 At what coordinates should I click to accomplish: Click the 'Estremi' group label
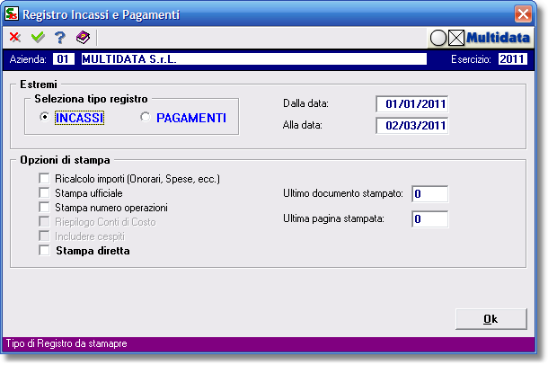pos(39,85)
